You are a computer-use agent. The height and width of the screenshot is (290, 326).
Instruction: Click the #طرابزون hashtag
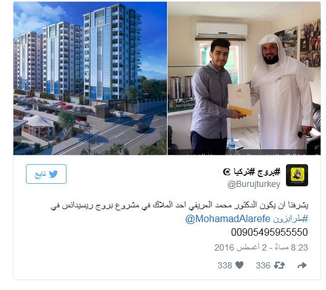[x=290, y=219]
